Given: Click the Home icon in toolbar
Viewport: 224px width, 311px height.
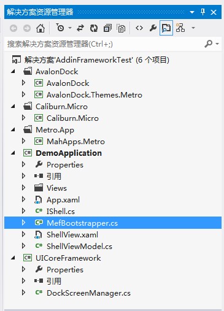Looking at the screenshot, I should 41,28.
